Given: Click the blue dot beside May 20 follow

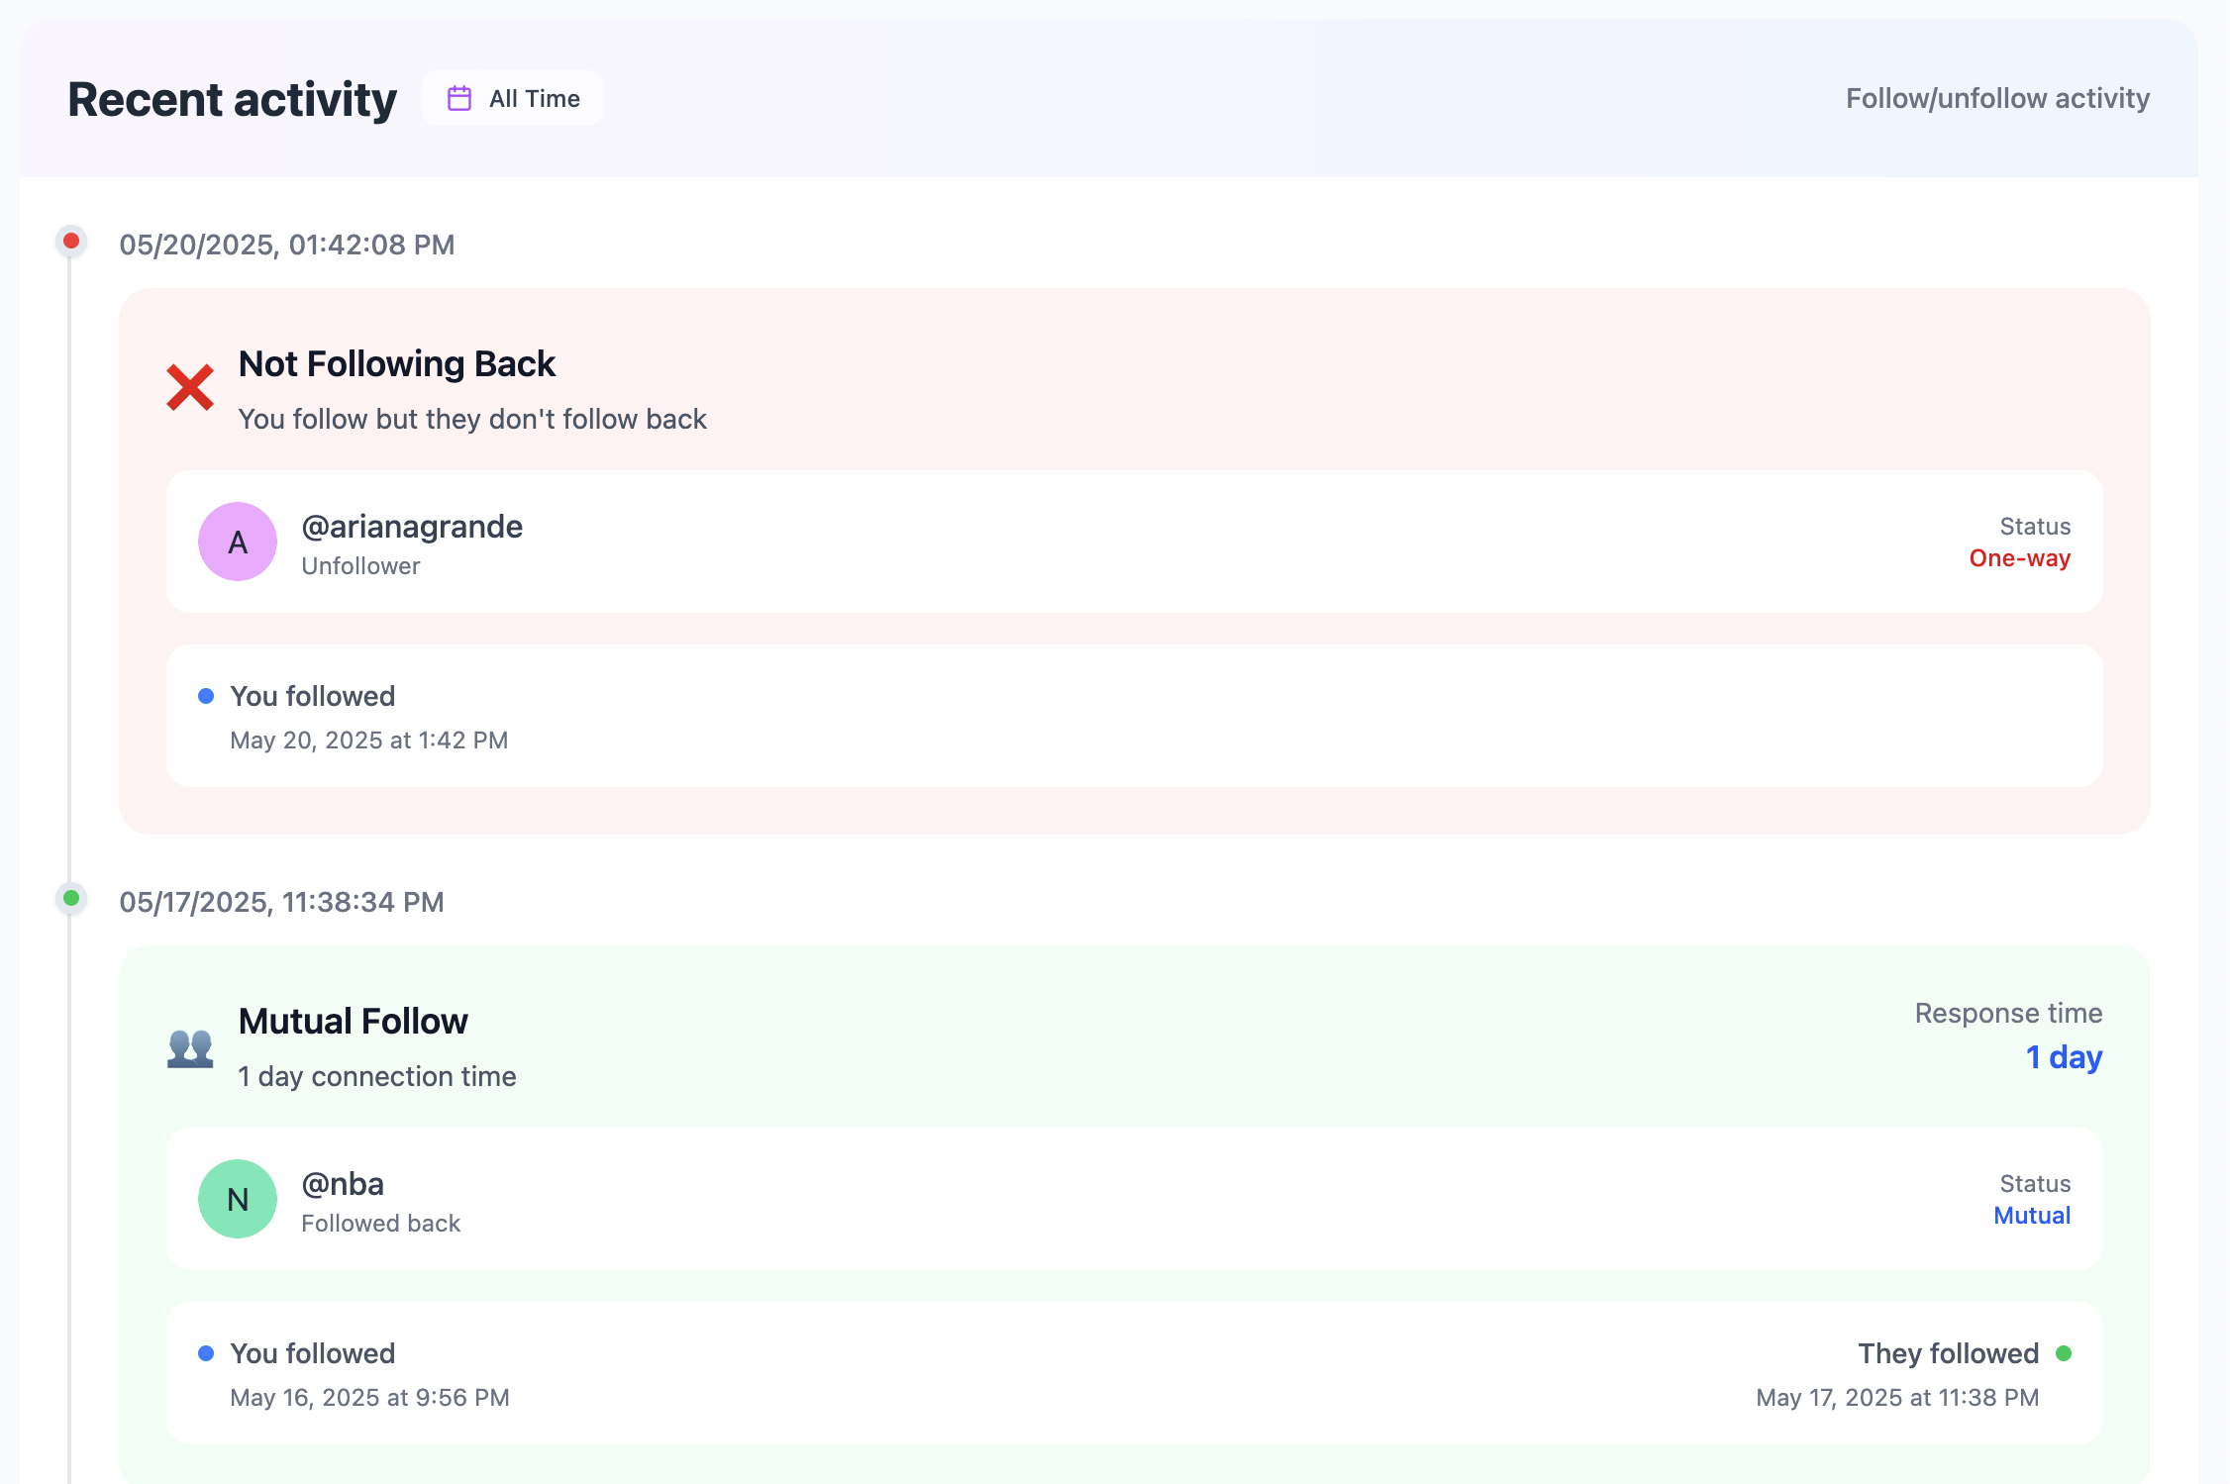Looking at the screenshot, I should [x=206, y=696].
